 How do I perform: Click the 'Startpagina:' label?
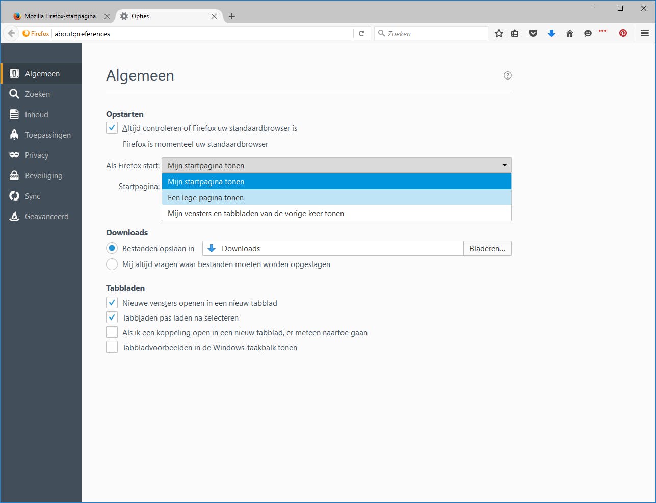pos(139,187)
